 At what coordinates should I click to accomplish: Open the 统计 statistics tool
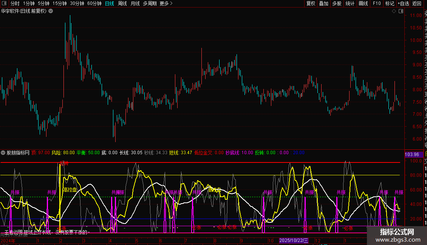click(x=350, y=3)
